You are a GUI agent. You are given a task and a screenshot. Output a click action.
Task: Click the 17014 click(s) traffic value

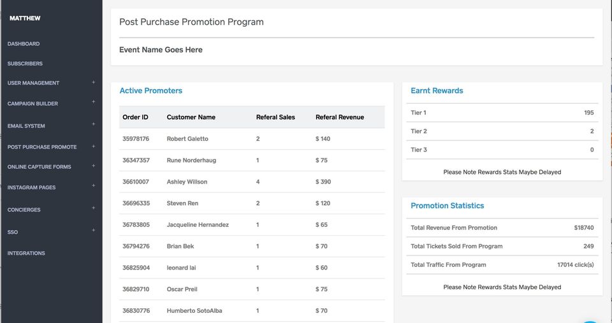(576, 264)
